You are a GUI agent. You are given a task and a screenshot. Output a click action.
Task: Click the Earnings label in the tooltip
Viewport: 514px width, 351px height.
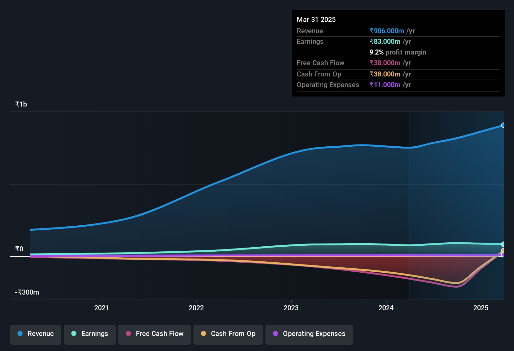pos(310,41)
